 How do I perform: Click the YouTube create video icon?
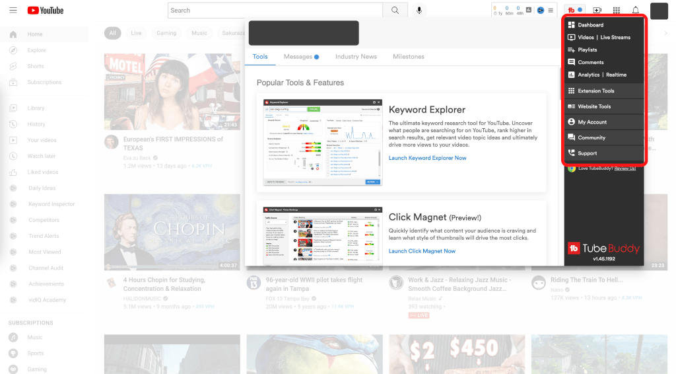[x=597, y=11]
